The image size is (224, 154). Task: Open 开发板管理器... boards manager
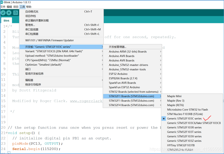tap(132, 47)
